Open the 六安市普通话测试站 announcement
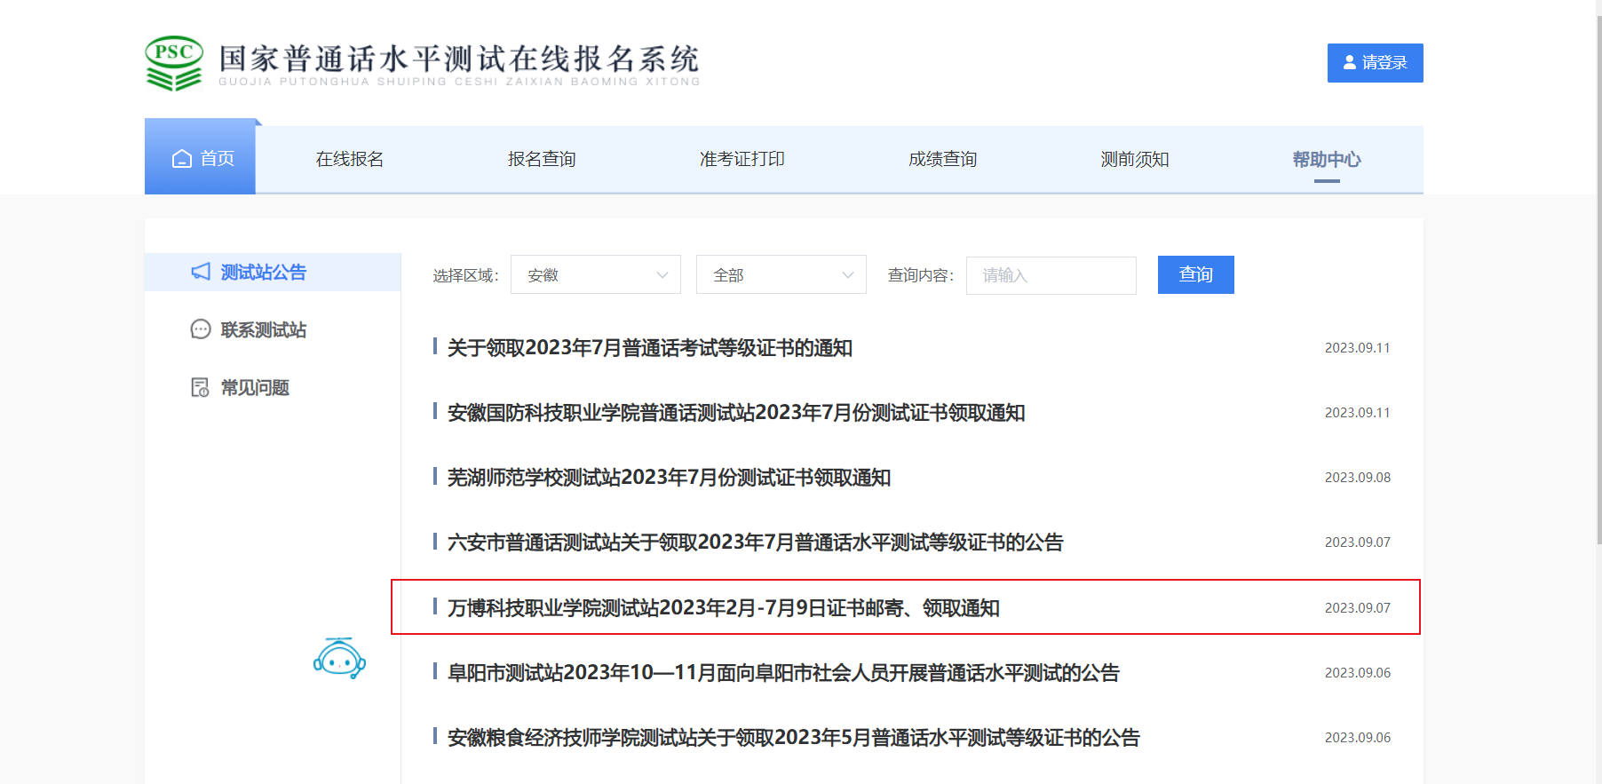The height and width of the screenshot is (784, 1602). click(756, 542)
